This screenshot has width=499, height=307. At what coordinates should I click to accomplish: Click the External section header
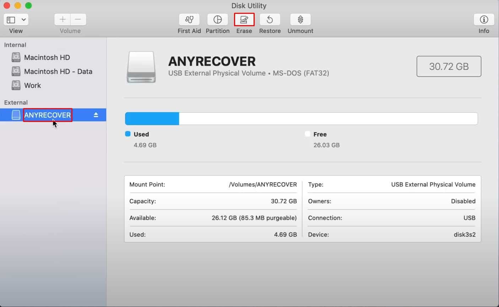click(x=16, y=102)
